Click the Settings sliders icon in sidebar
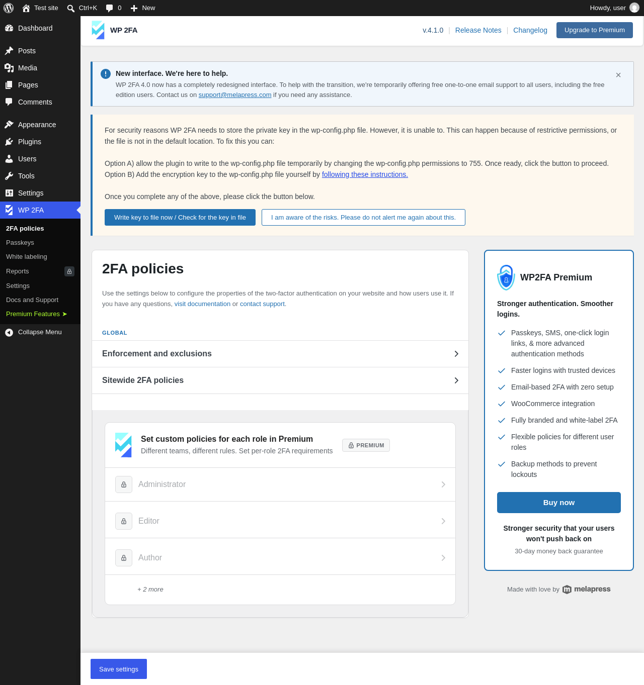The image size is (644, 685). [9, 193]
